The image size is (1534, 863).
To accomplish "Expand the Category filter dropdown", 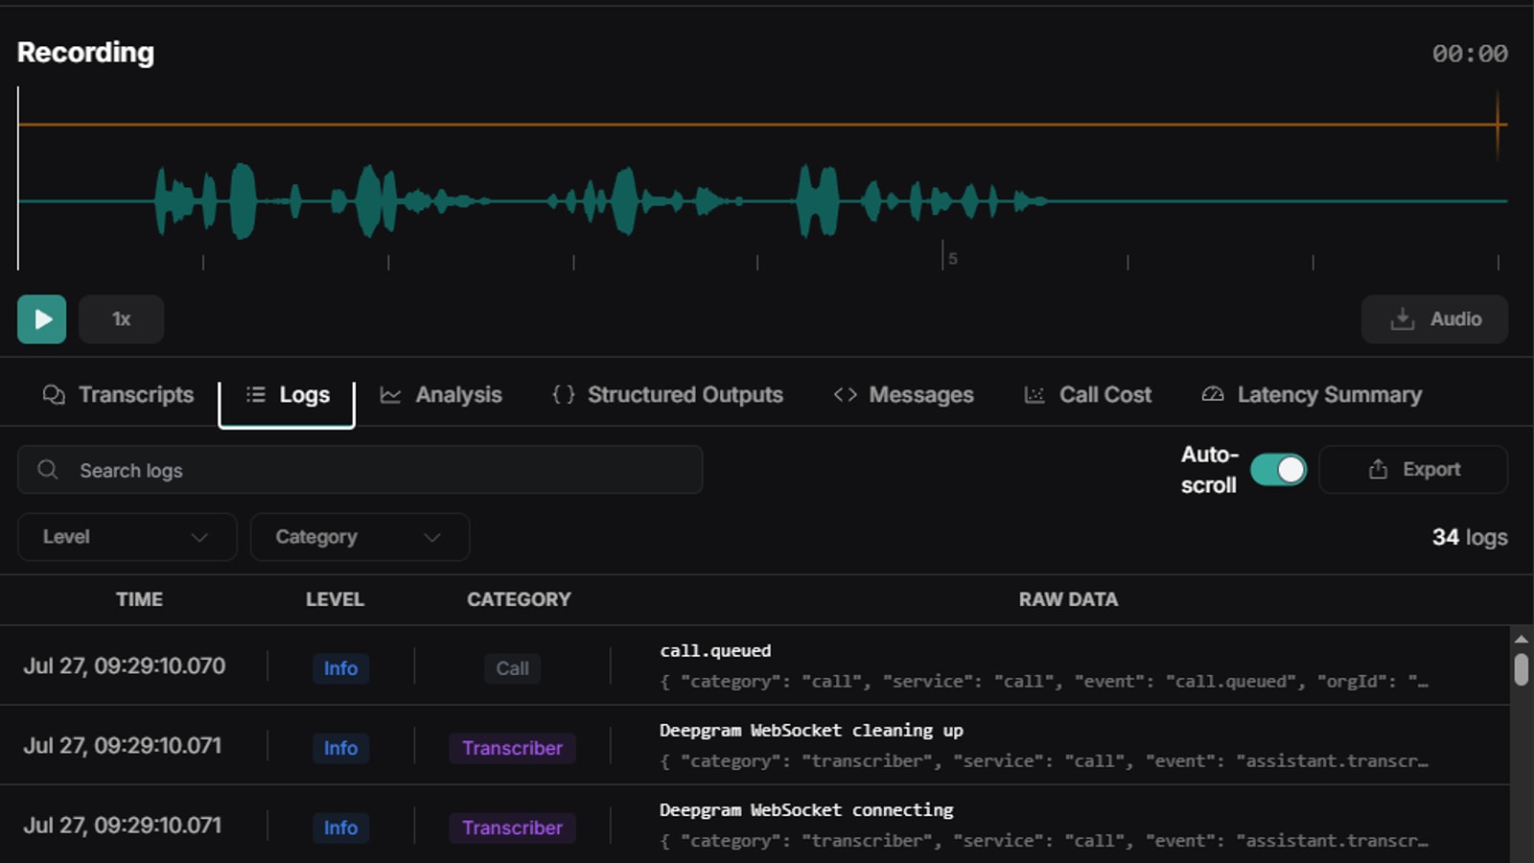I will pyautogui.click(x=360, y=537).
